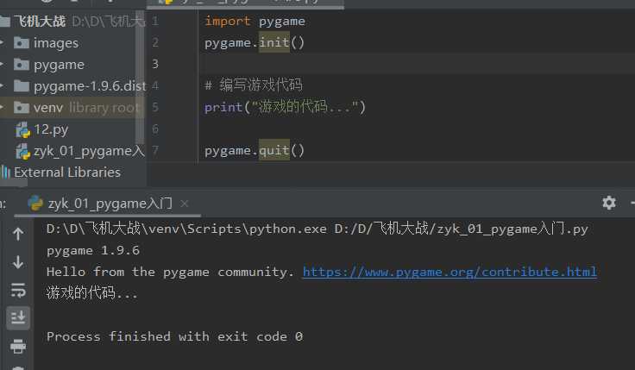Click pygame.init() in editor

[x=255, y=42]
